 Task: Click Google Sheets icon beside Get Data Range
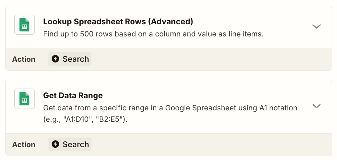tap(24, 99)
